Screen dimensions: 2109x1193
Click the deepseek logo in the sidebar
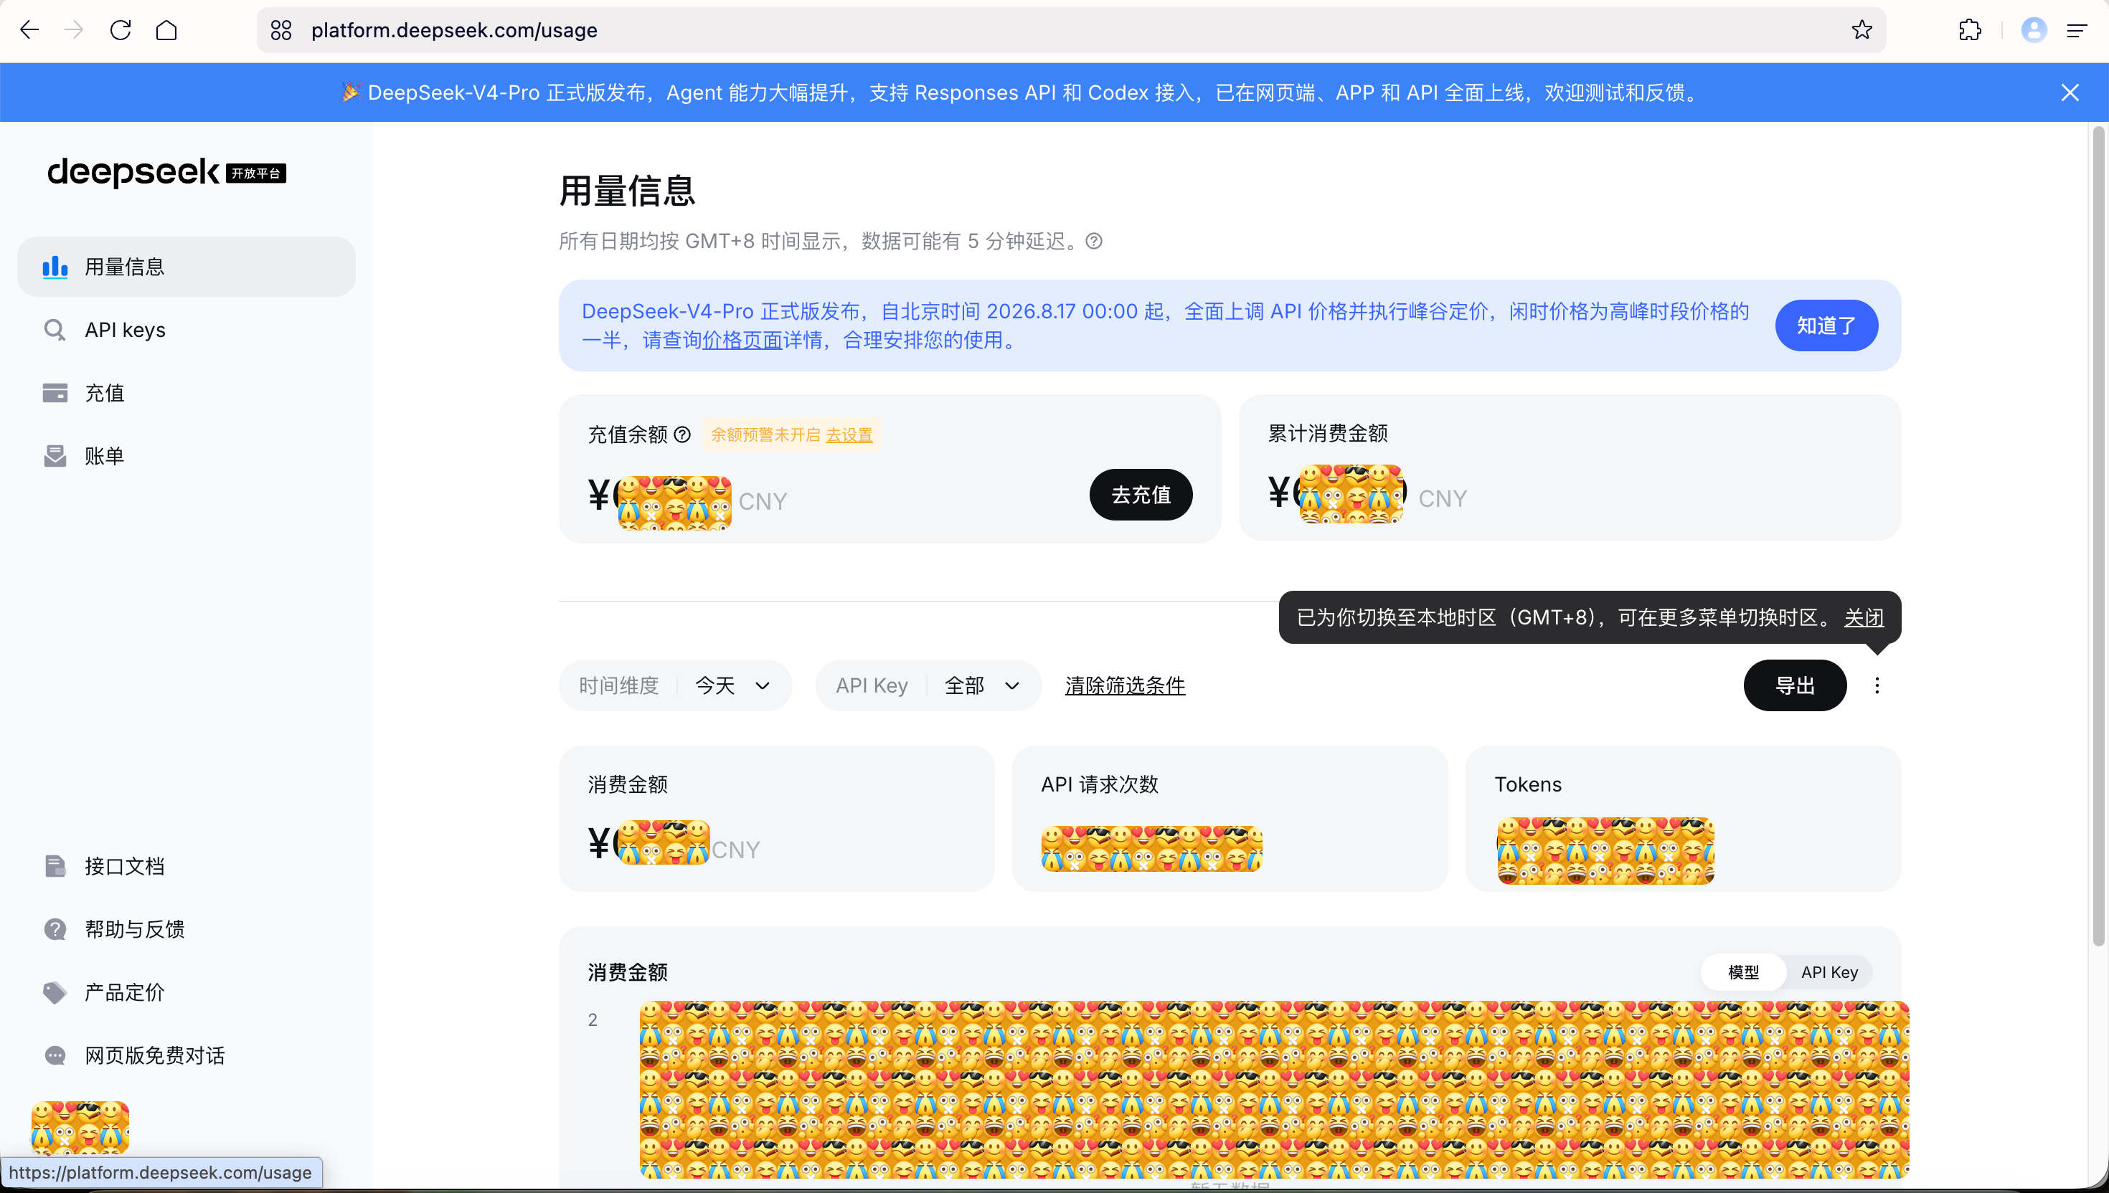(166, 172)
